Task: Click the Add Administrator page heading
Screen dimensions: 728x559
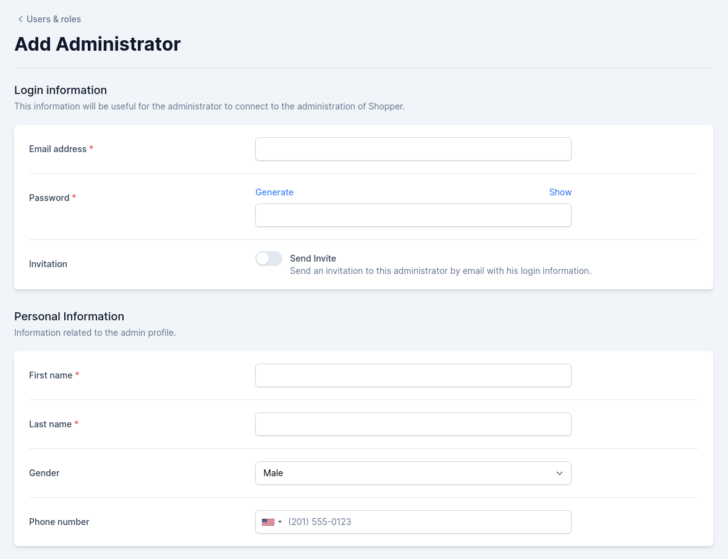Action: [x=98, y=44]
